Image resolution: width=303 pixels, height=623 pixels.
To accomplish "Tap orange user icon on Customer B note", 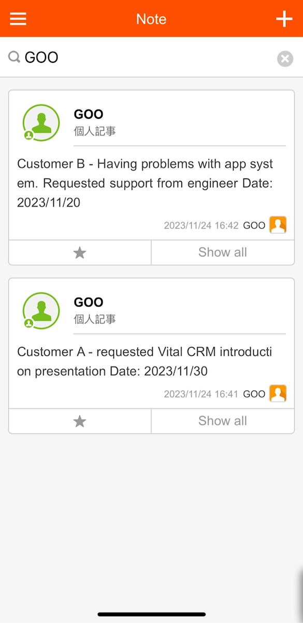I will pyautogui.click(x=278, y=225).
